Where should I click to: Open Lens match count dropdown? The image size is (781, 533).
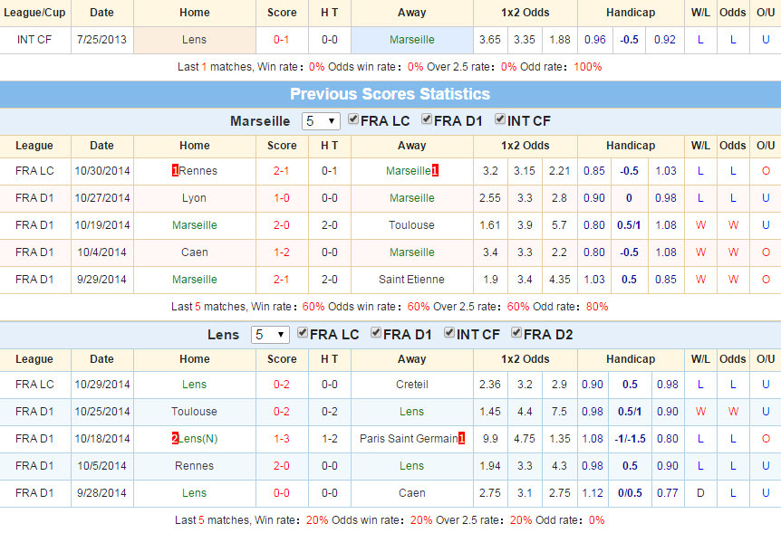click(270, 335)
